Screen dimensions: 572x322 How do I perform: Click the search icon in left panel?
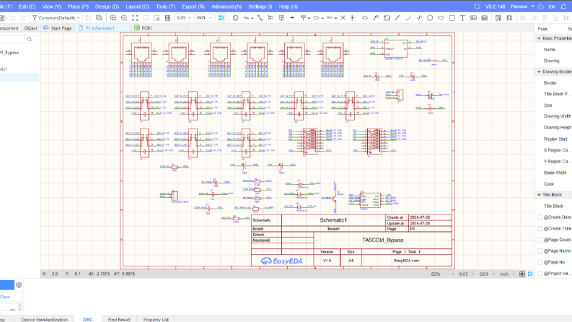coord(30,39)
